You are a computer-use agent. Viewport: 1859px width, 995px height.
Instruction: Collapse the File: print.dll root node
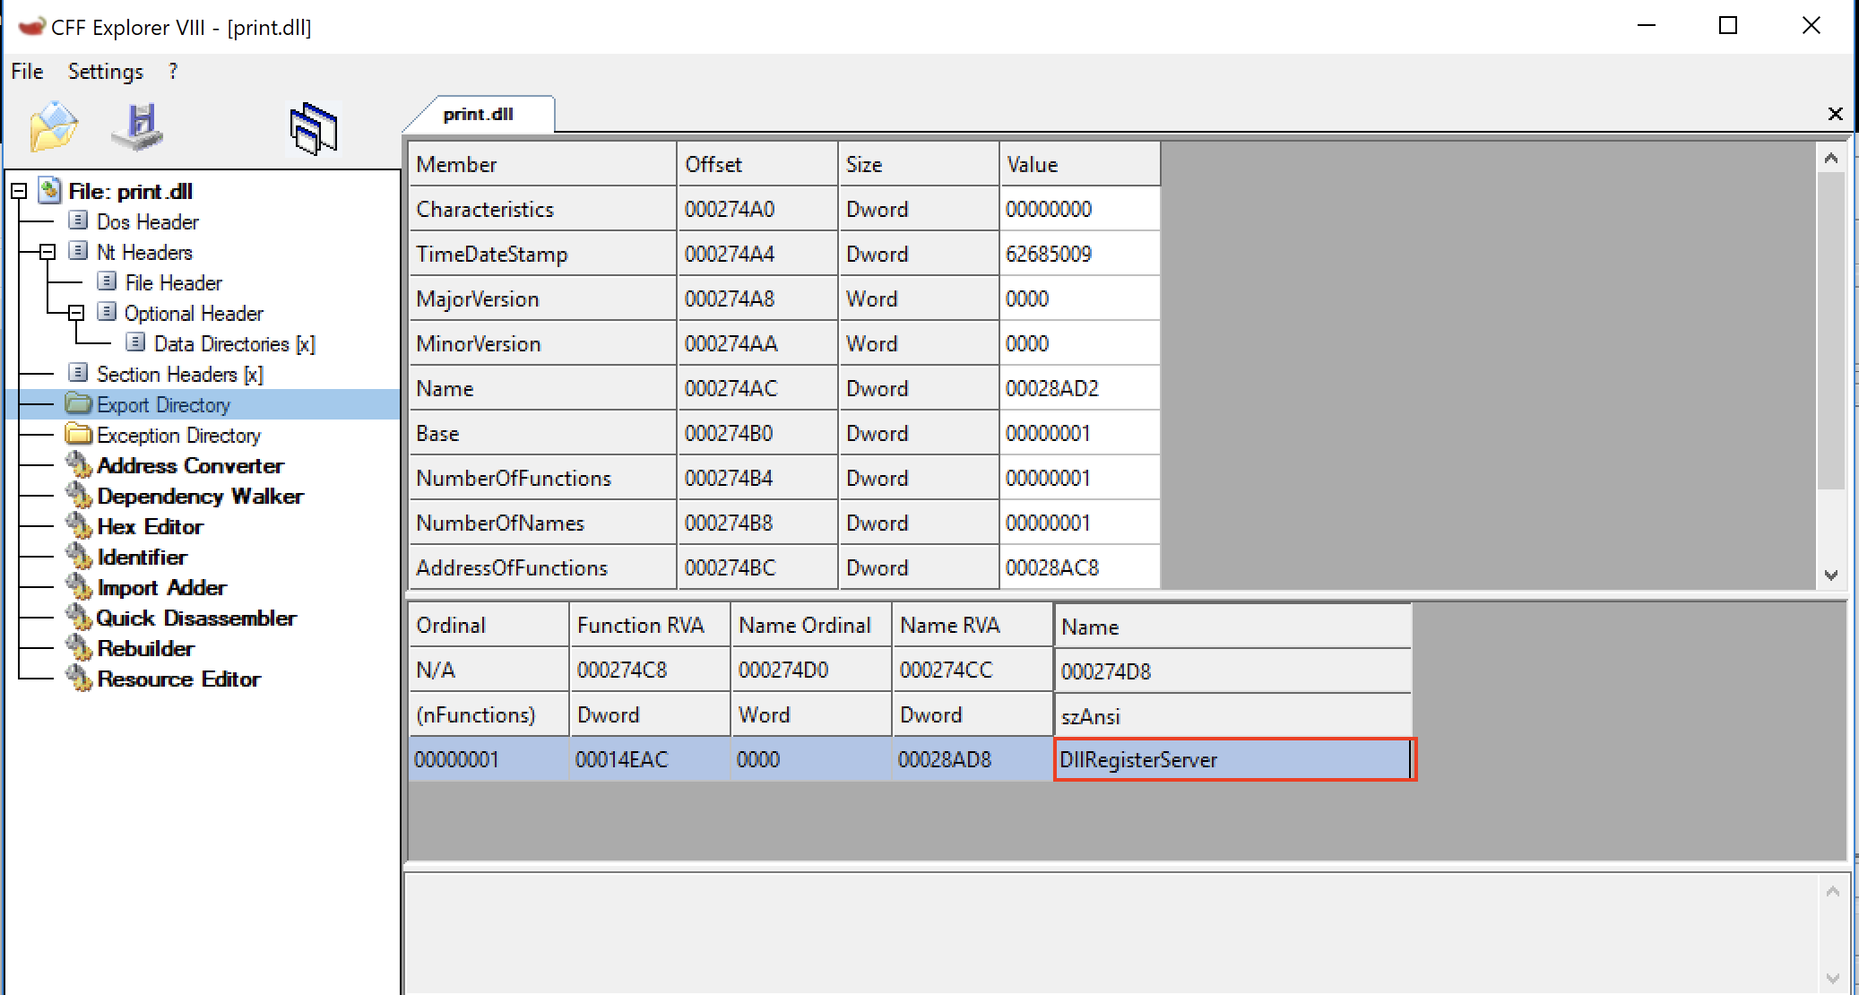pyautogui.click(x=19, y=191)
